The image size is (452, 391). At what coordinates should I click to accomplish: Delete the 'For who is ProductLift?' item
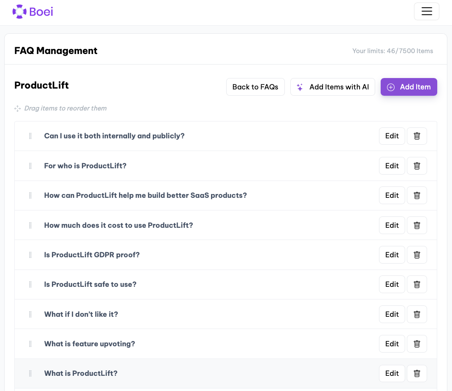click(417, 166)
